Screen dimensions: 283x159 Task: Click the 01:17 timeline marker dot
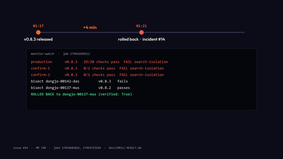tap(38, 32)
